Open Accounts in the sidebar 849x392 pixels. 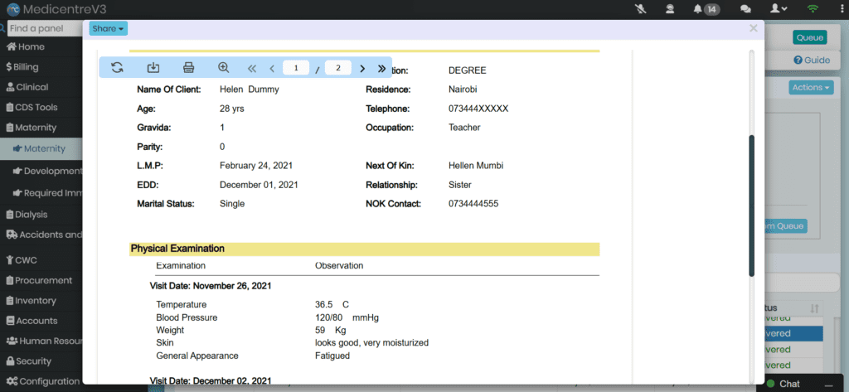point(32,321)
